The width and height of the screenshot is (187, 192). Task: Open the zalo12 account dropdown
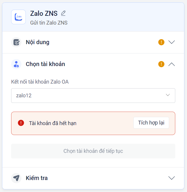tap(93, 96)
